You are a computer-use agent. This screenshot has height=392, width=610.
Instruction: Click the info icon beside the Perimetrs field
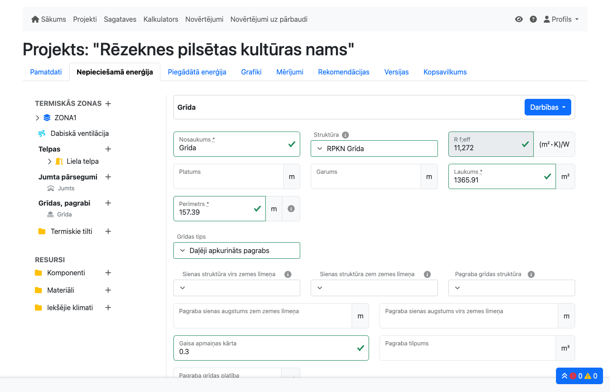pyautogui.click(x=291, y=208)
